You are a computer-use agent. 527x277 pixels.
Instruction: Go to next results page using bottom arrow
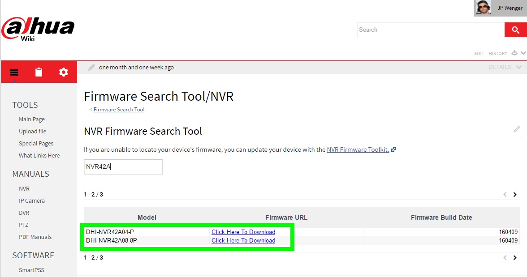[514, 258]
